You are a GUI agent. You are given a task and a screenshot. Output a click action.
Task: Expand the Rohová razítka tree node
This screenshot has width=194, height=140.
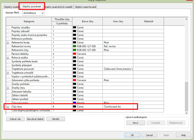pos(8,58)
